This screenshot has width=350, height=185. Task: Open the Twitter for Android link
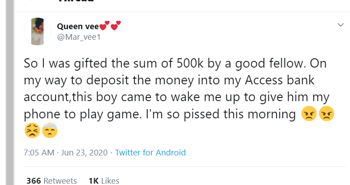150,153
